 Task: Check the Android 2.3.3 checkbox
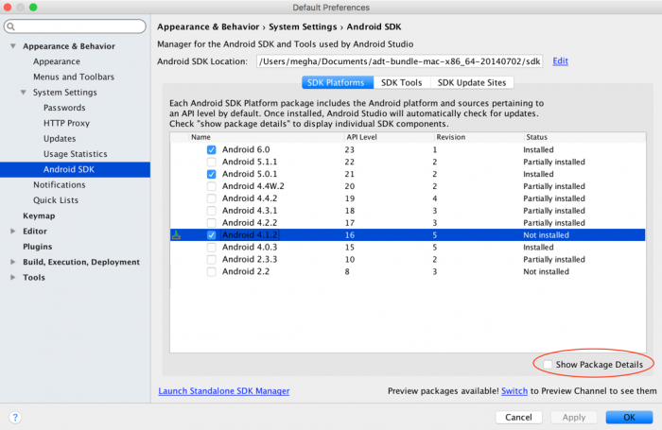pyautogui.click(x=212, y=260)
